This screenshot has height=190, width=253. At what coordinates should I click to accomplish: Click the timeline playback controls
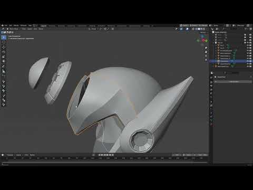(106, 155)
